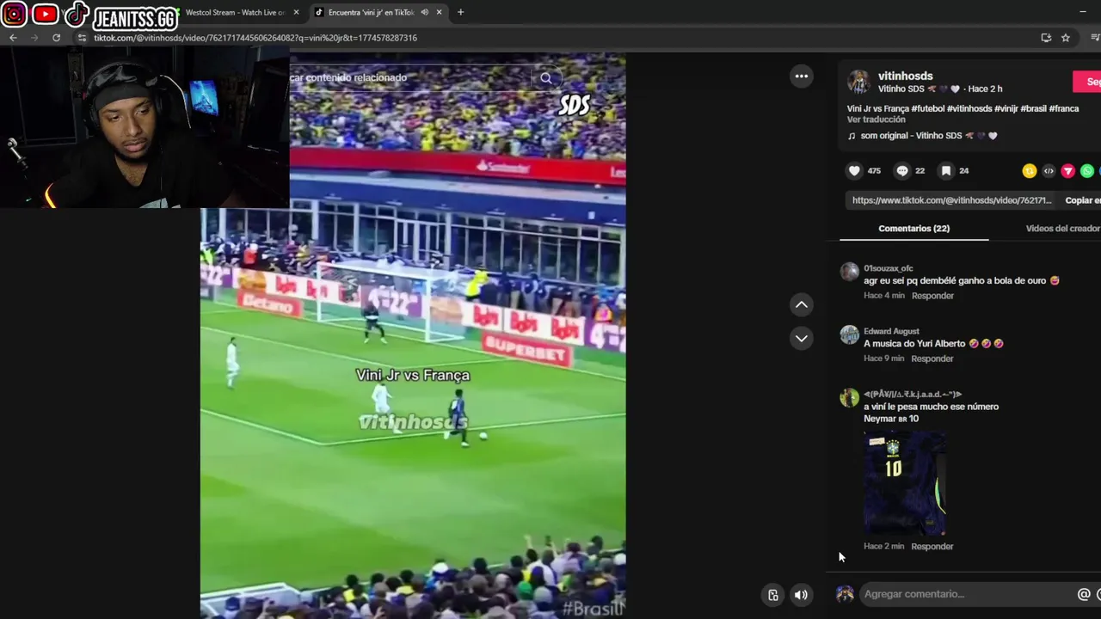Open the #brasil hashtag
Screen dimensions: 1101x619
[1033, 109]
